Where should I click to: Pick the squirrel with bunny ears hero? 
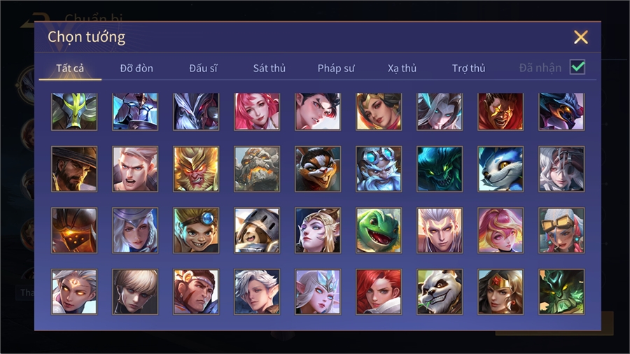318,169
